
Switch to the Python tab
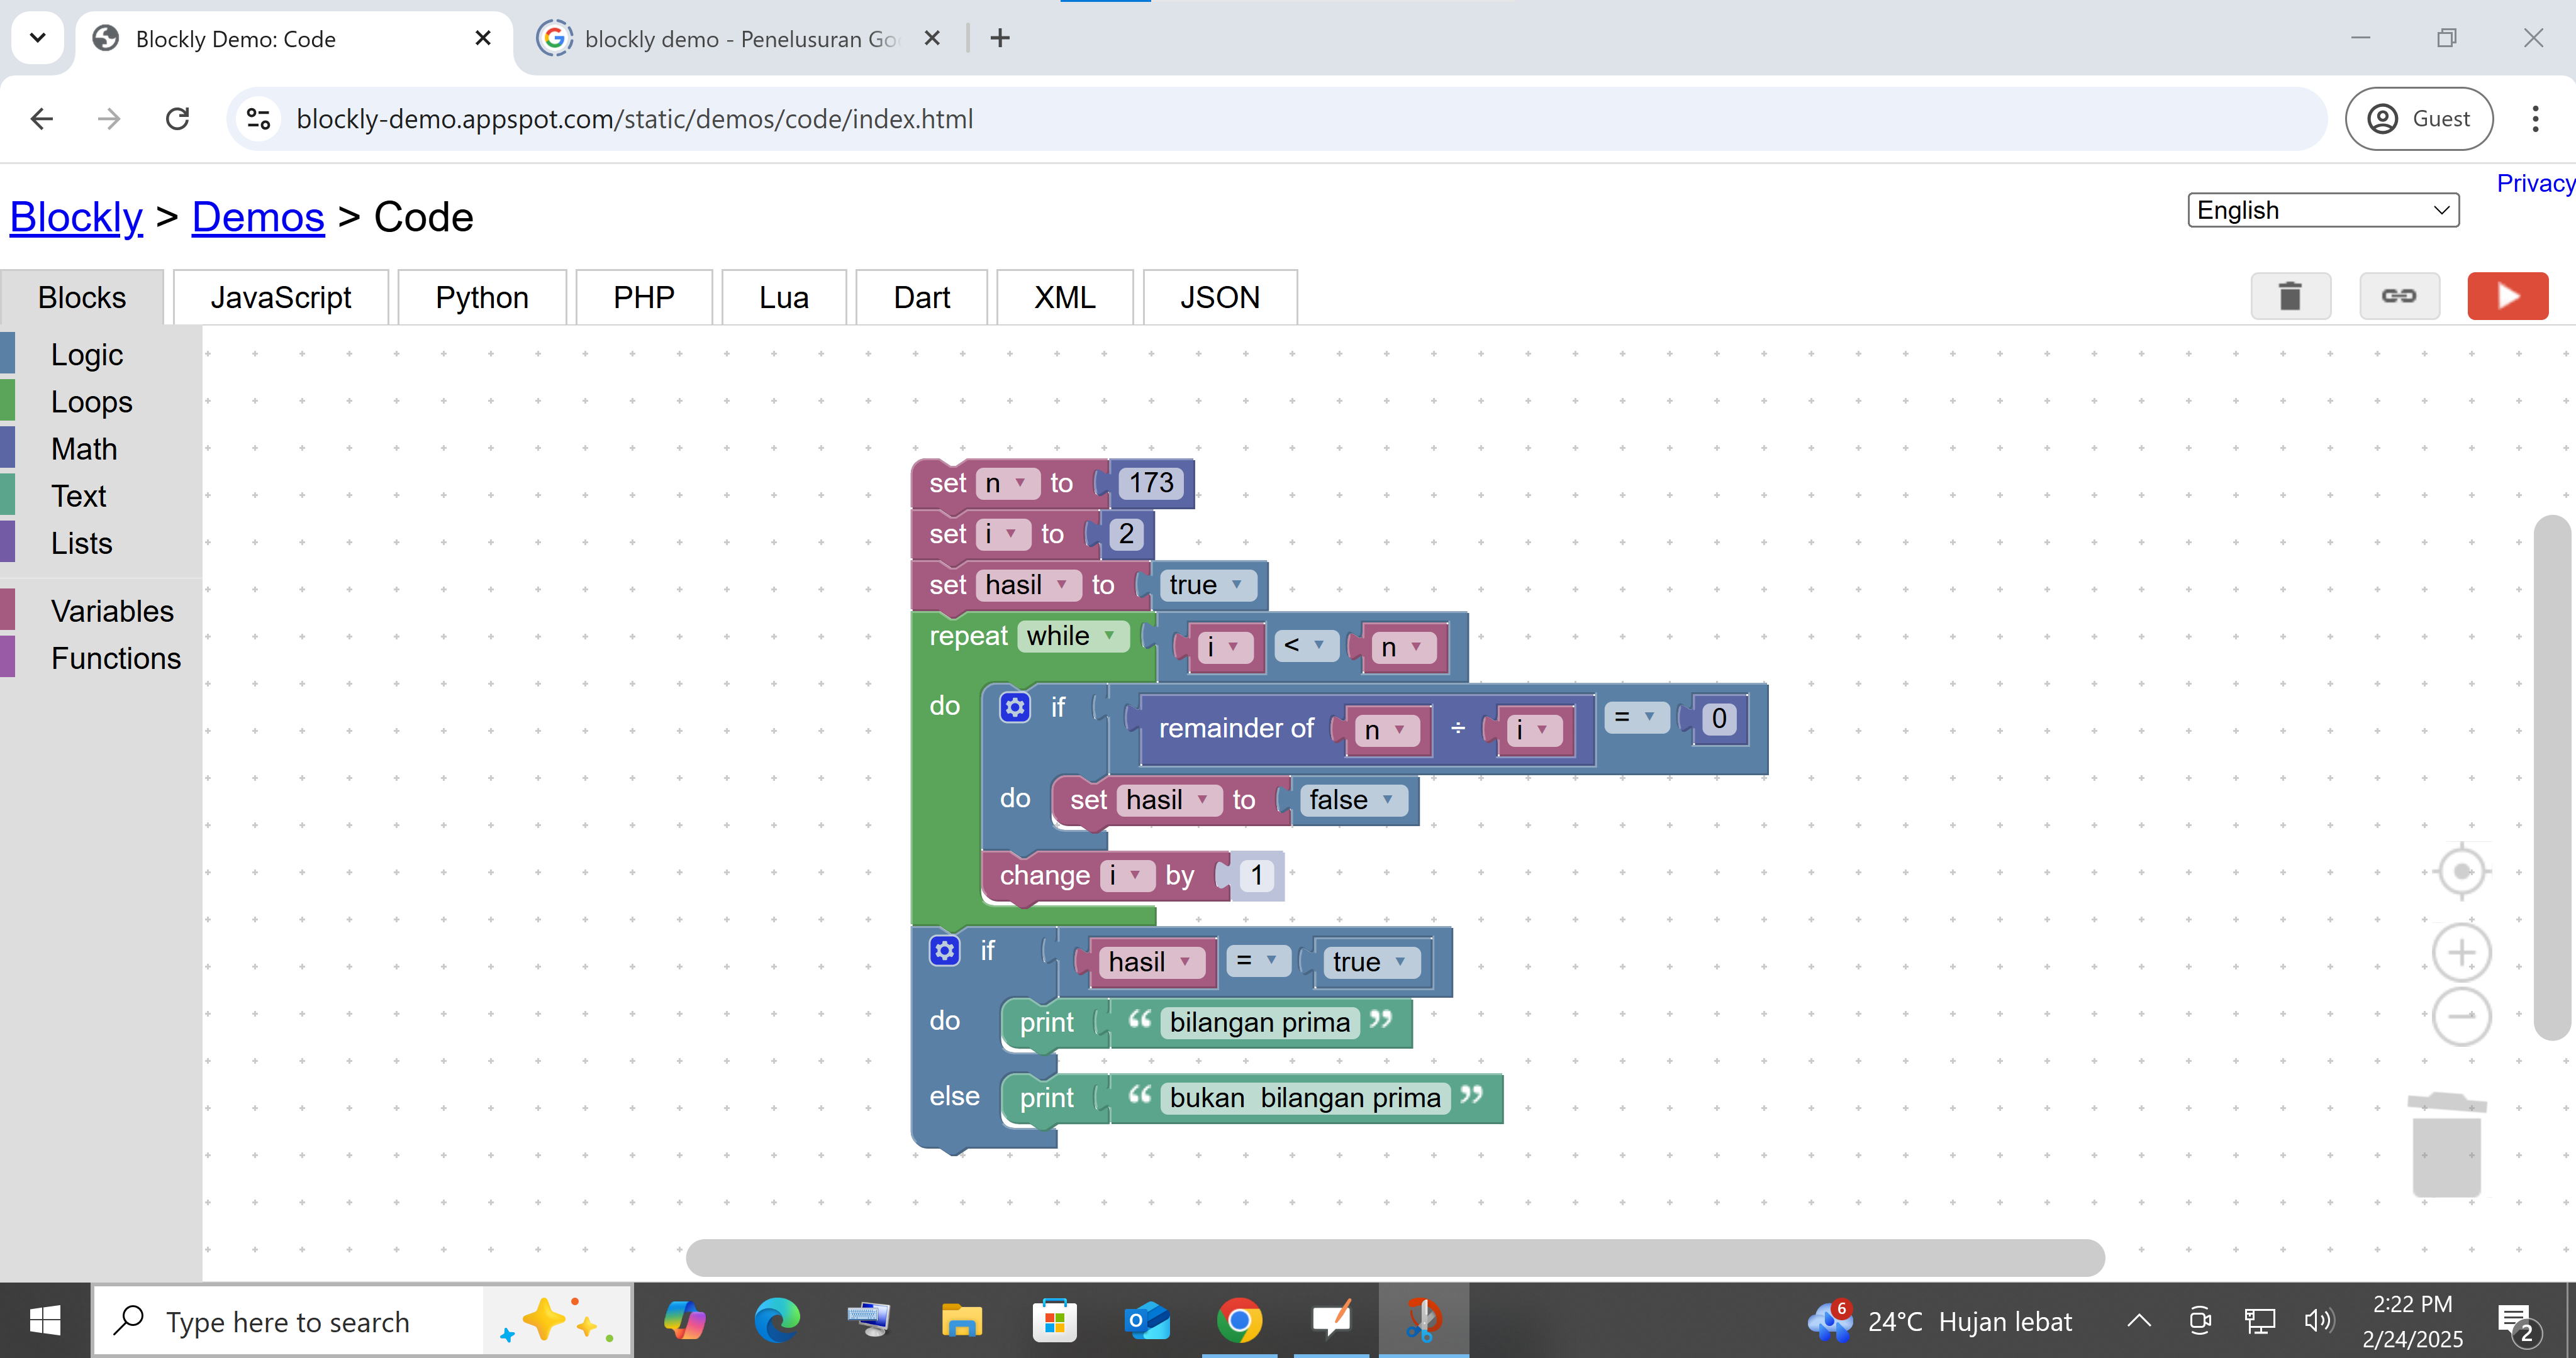click(481, 297)
